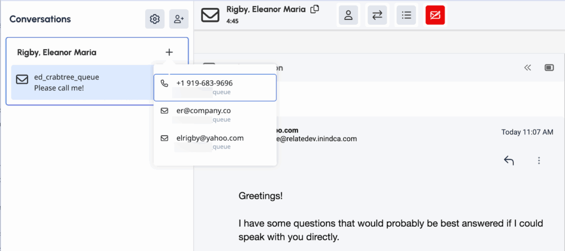Click the Today 11:07 AM timestamp
Image resolution: width=565 pixels, height=251 pixels.
[x=527, y=132]
